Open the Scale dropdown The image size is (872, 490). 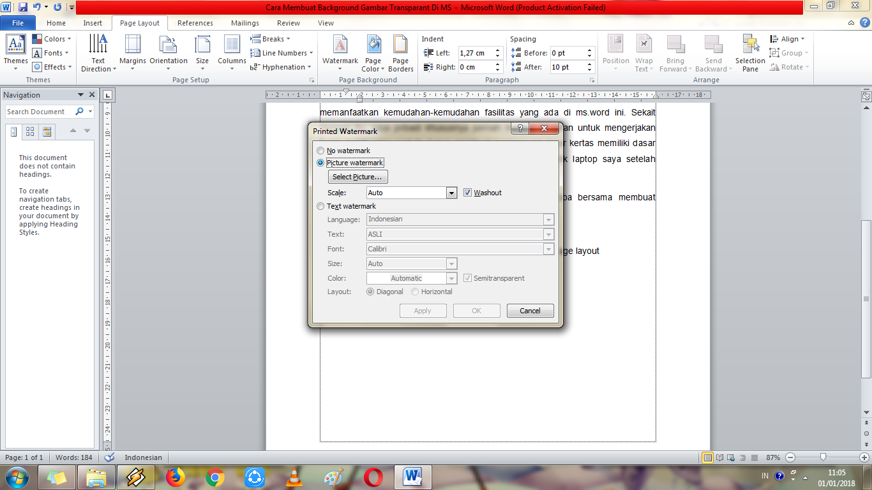451,193
